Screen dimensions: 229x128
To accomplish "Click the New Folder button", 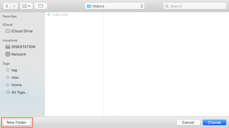I will pos(17,122).
